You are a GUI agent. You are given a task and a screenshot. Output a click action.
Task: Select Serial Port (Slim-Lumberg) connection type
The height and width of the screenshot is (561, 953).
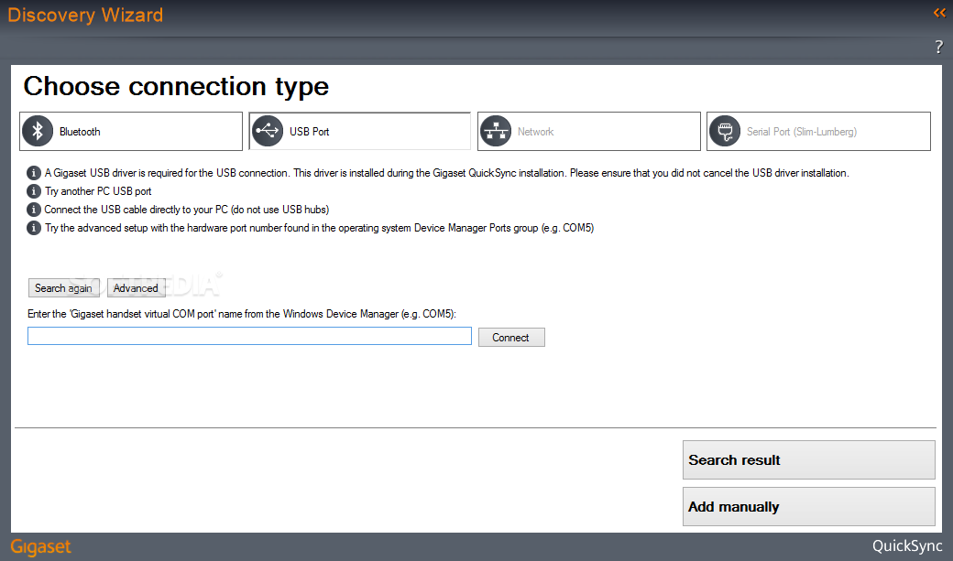818,131
